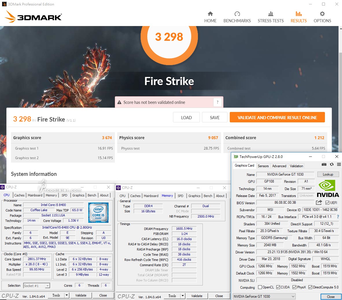Click the question mark help on validation warning
The height and width of the screenshot is (300, 342).
(218, 102)
